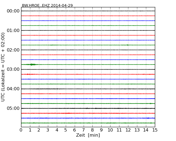Viewport: 176px width, 141px height.
Task: Click the small green spike near minute 12
Action: point(128,45)
